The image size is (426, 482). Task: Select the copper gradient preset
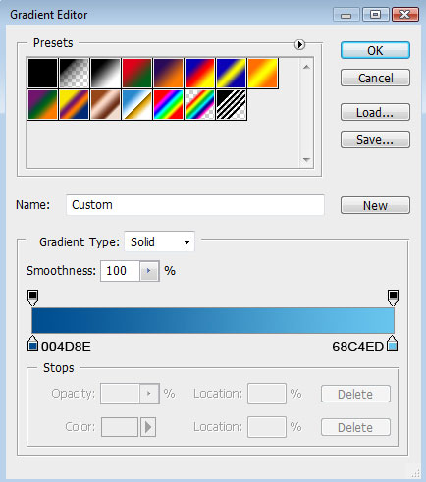point(106,105)
